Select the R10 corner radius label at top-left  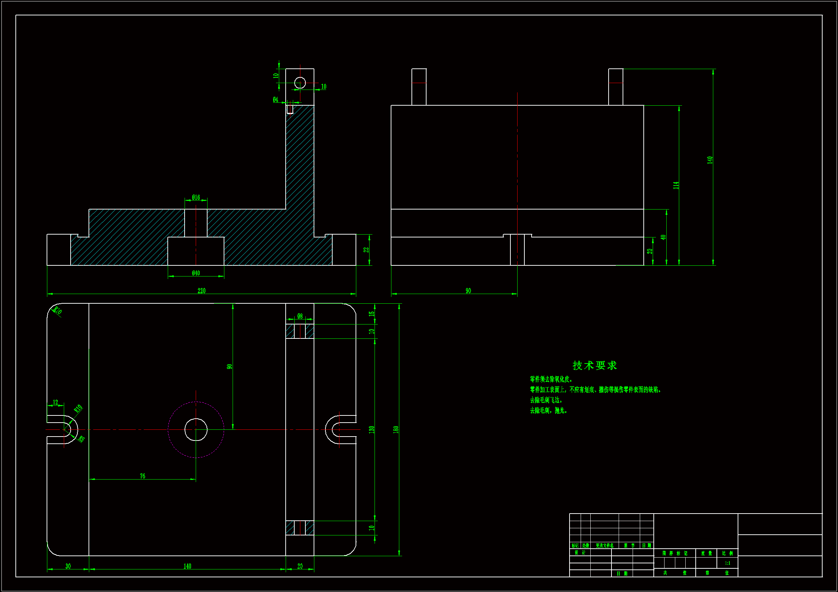(58, 311)
